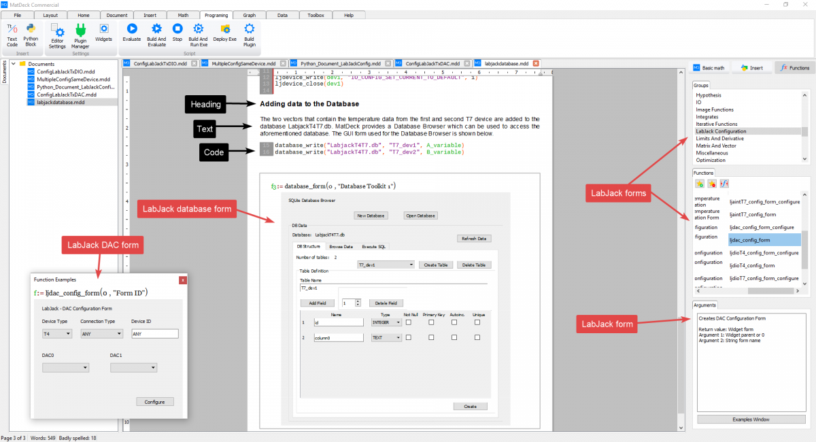This screenshot has width=816, height=442.
Task: Select ConfigLabJackTxDIO.mdd in the Documents tree
Action: click(x=65, y=71)
